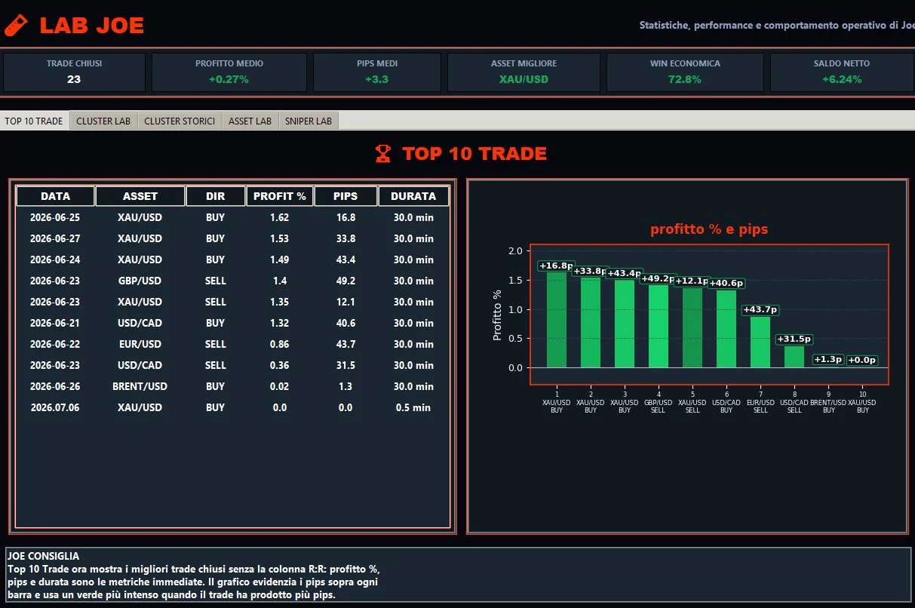Viewport: 915px width, 608px height.
Task: Click the +43.7p chart bar label
Action: pyautogui.click(x=760, y=309)
